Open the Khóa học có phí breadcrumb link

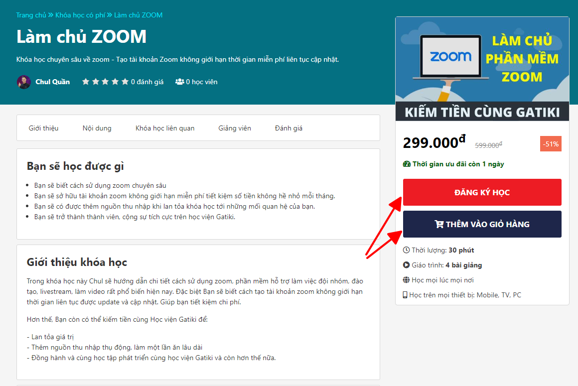click(x=80, y=15)
